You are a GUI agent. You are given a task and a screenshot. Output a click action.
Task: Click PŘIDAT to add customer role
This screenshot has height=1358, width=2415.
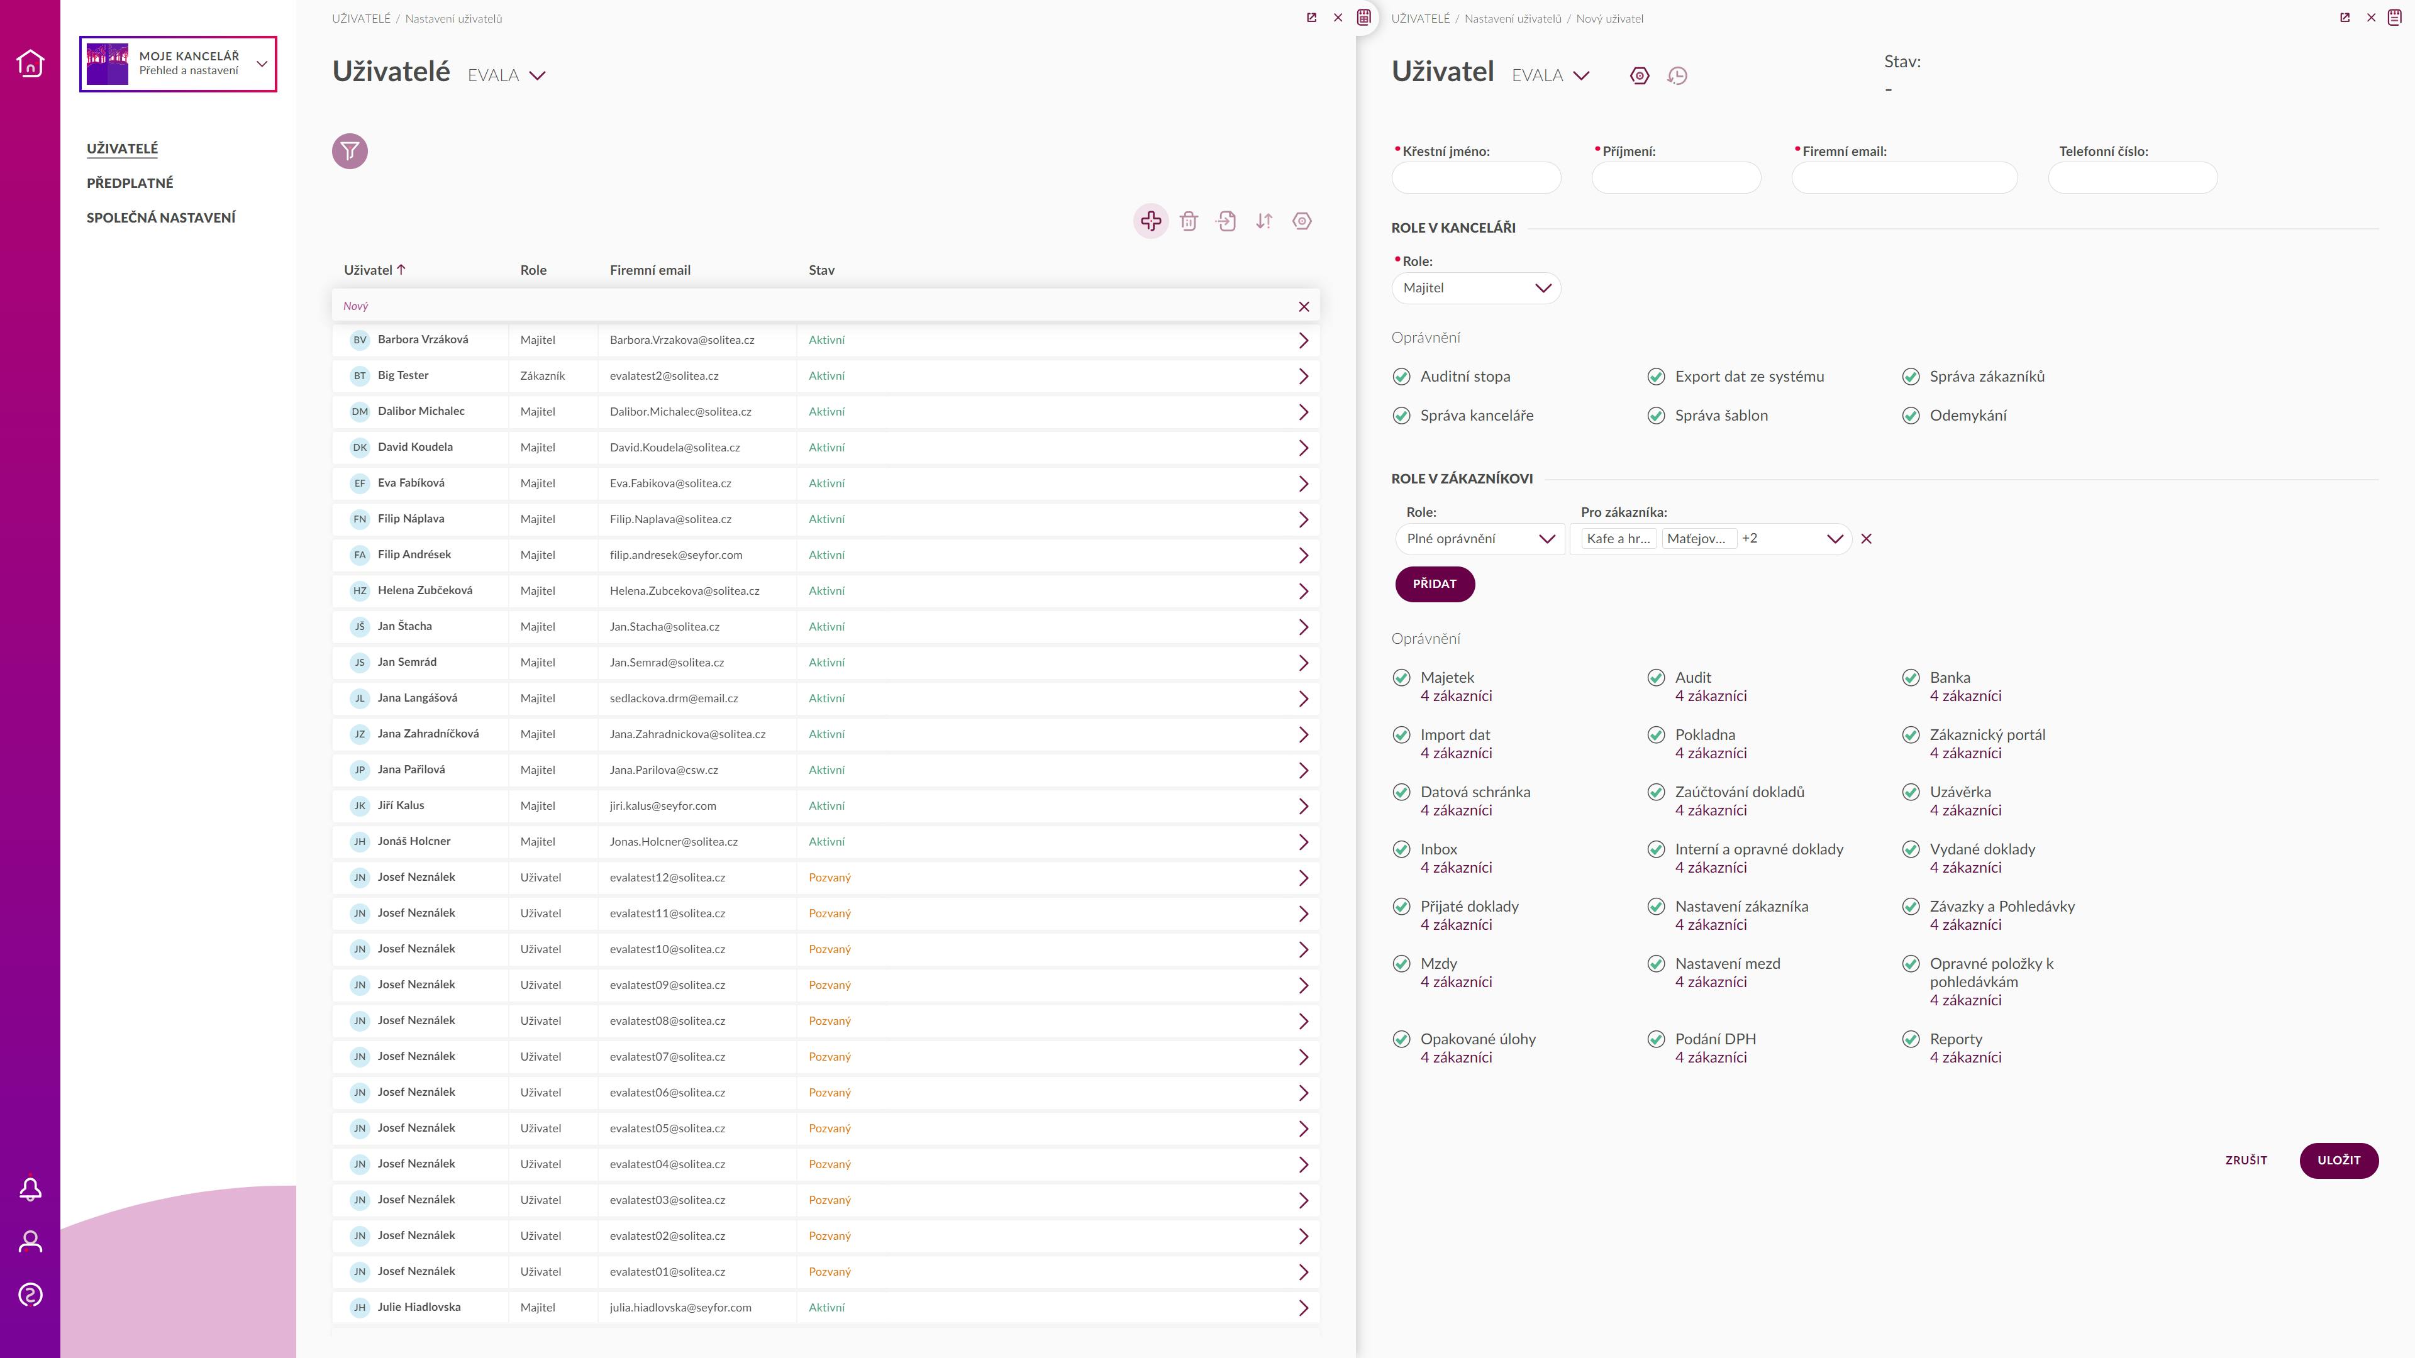[1435, 584]
